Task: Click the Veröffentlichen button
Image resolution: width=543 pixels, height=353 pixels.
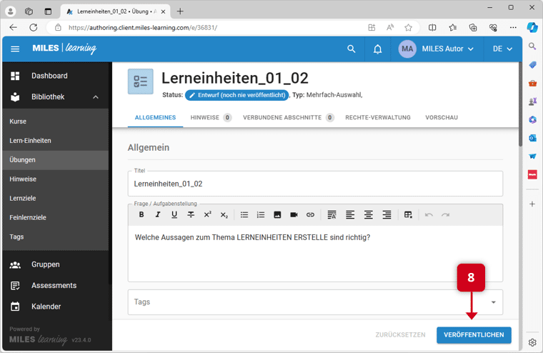Action: pyautogui.click(x=474, y=334)
